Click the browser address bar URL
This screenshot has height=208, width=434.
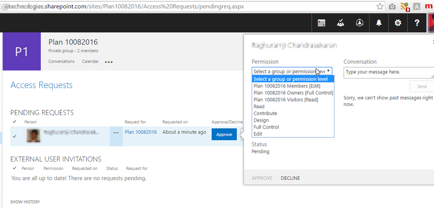coord(122,7)
